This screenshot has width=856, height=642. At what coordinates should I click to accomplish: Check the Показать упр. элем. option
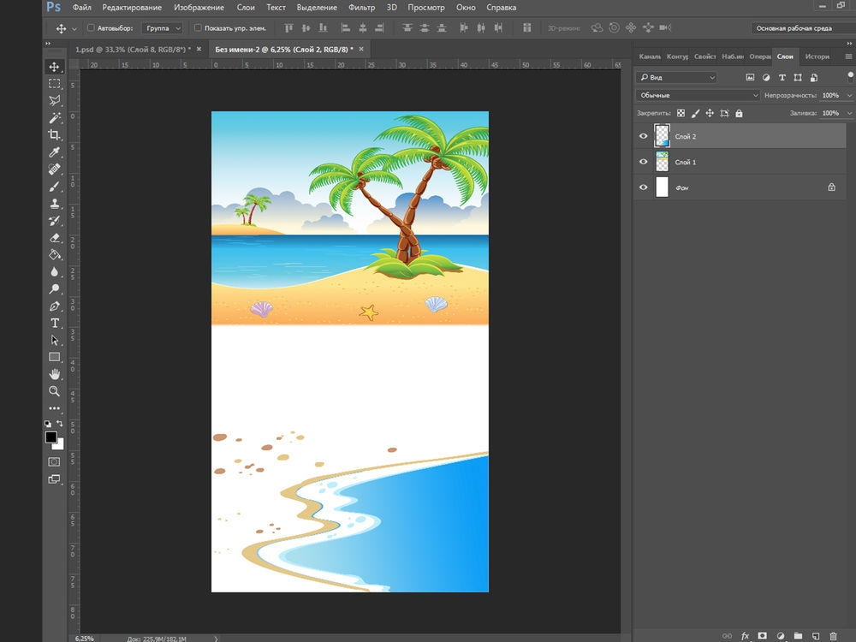199,28
